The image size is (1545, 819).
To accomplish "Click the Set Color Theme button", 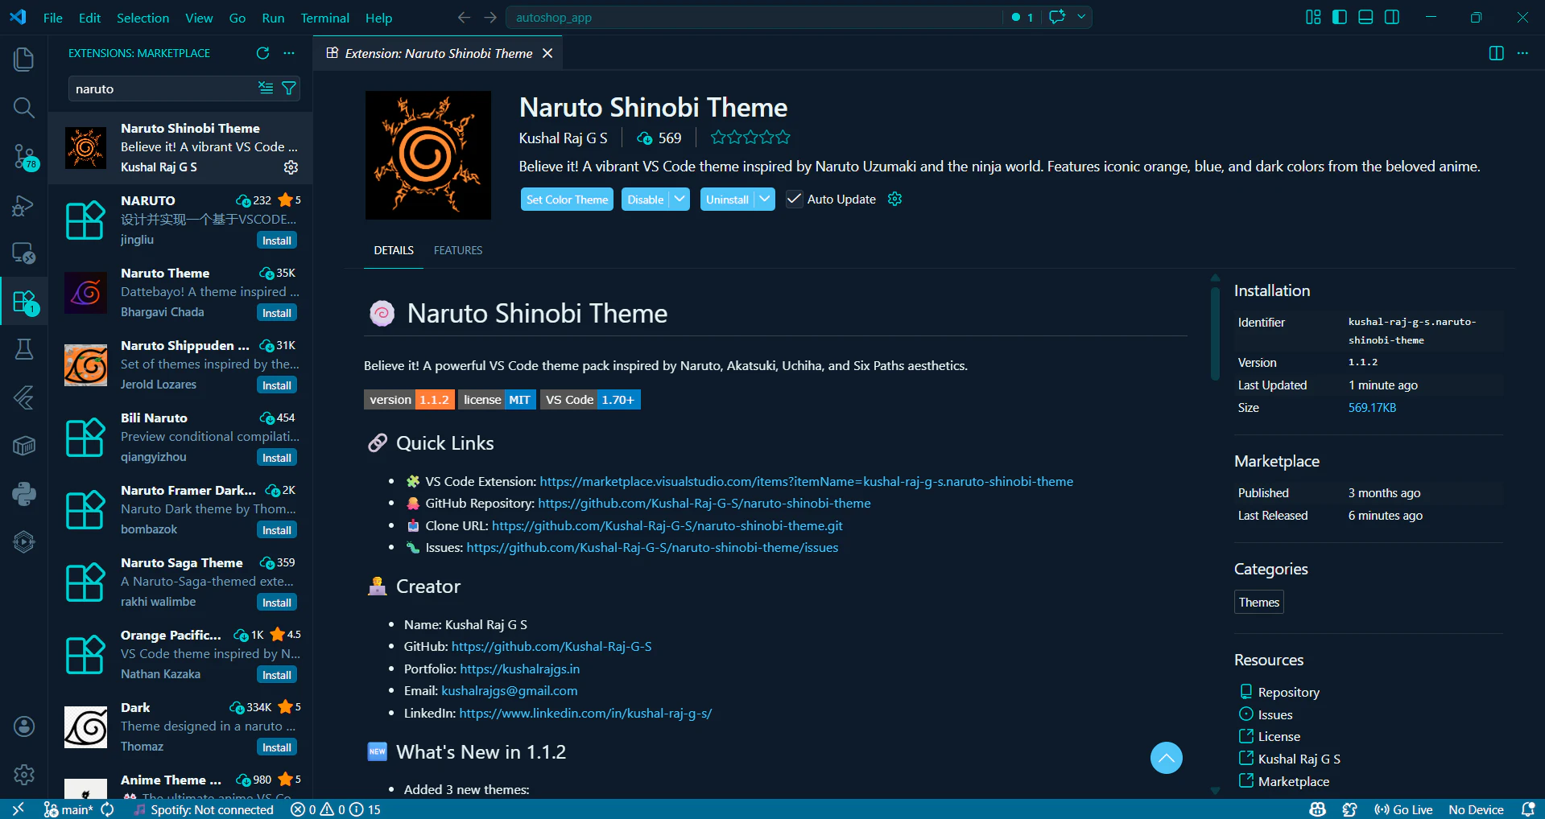I will pos(566,199).
